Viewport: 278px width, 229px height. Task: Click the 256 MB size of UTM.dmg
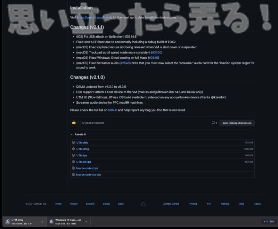(248, 149)
